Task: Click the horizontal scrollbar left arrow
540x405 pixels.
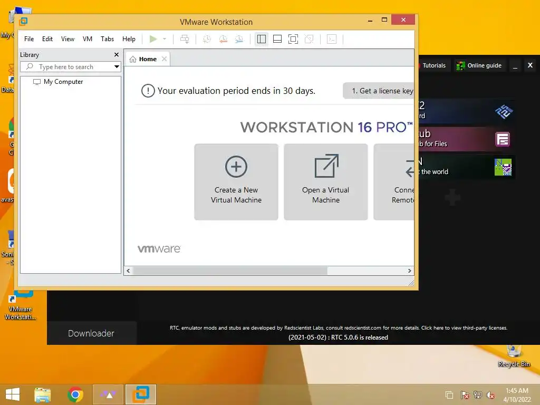Action: coord(129,271)
